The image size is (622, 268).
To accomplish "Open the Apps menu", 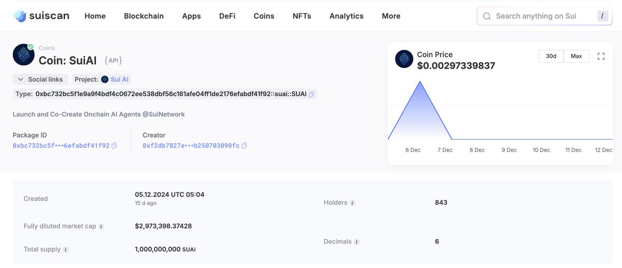I will click(x=191, y=16).
